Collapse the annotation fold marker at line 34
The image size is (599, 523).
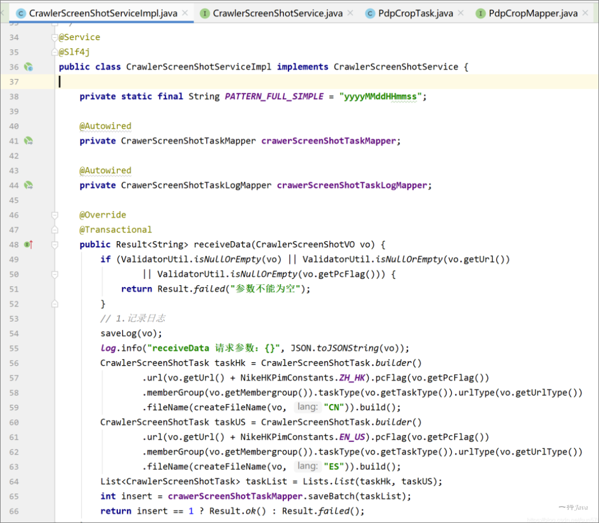pyautogui.click(x=54, y=37)
